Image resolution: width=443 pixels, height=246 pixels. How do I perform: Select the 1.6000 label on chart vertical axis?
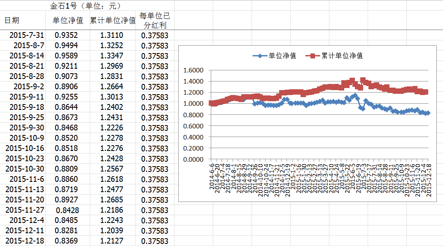pyautogui.click(x=193, y=70)
